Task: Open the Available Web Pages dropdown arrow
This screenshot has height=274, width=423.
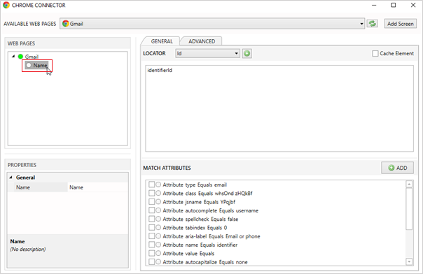Action: (361, 24)
